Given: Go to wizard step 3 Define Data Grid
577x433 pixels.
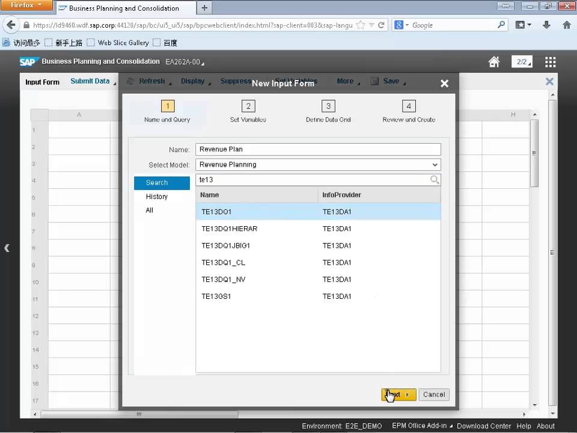Looking at the screenshot, I should (328, 111).
